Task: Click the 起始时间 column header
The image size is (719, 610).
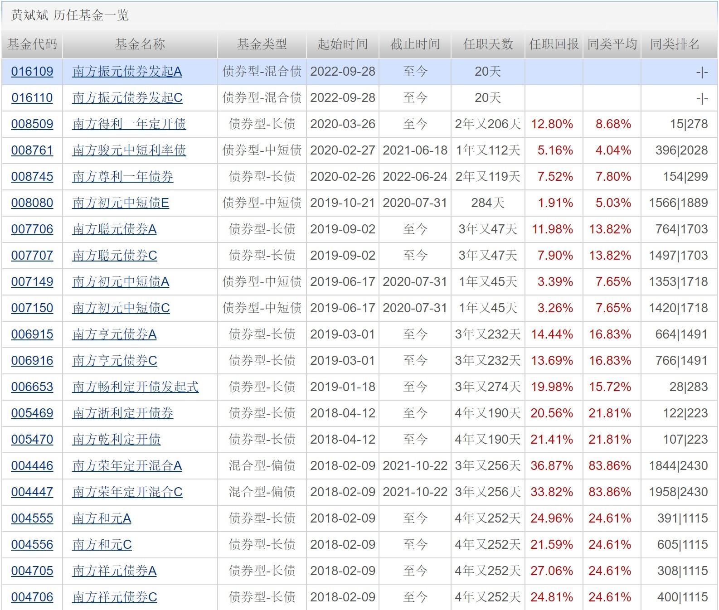Action: point(343,44)
